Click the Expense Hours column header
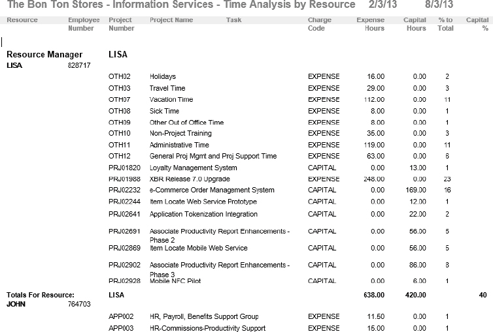 click(370, 24)
